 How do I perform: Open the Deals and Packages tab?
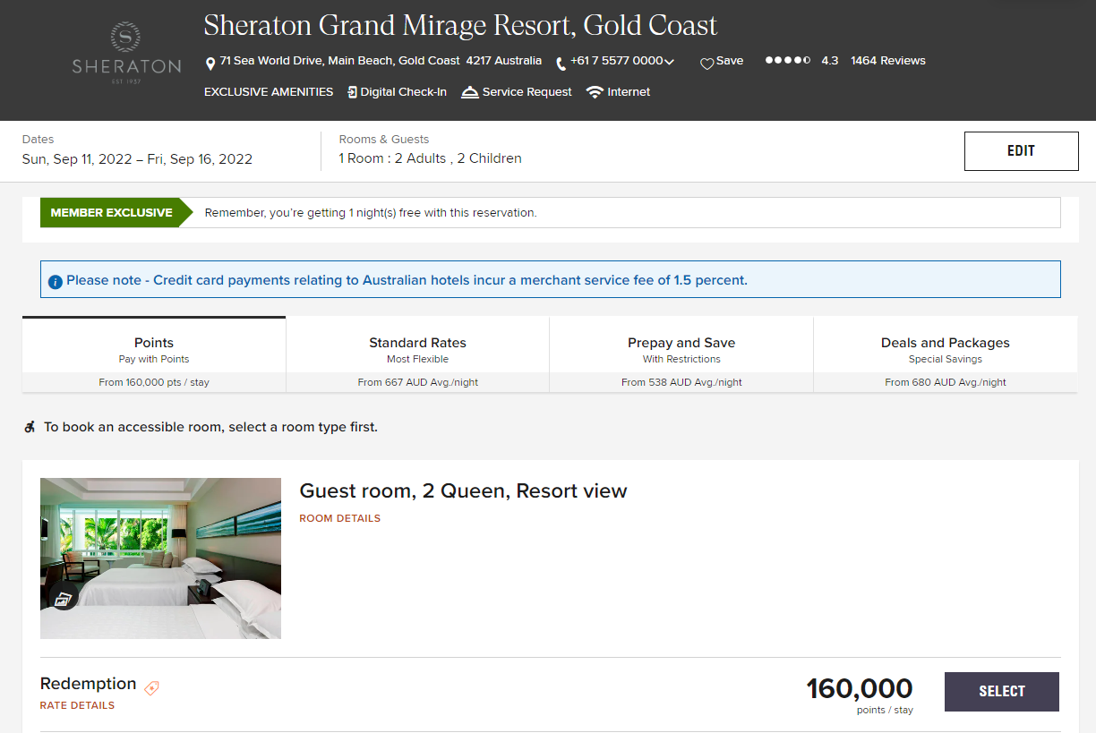(x=946, y=354)
